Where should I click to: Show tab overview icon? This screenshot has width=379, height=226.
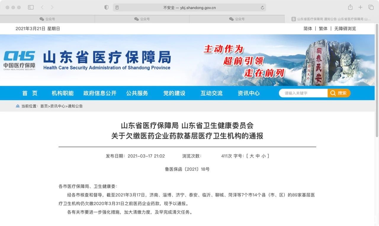tap(371, 7)
